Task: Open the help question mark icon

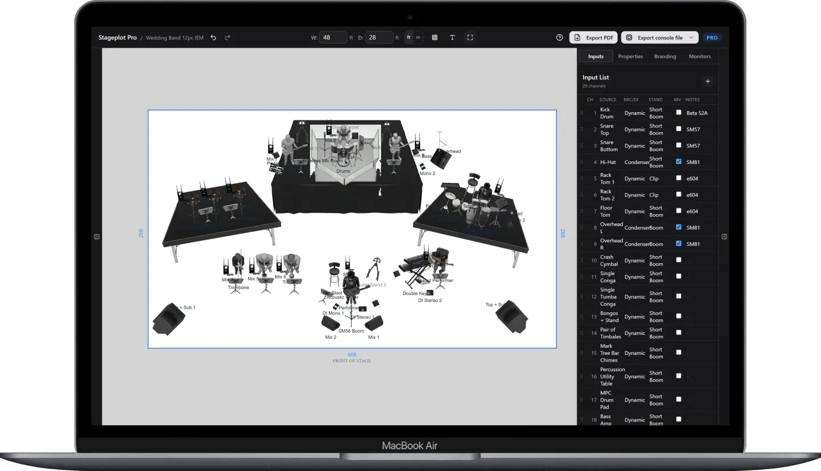Action: tap(559, 38)
